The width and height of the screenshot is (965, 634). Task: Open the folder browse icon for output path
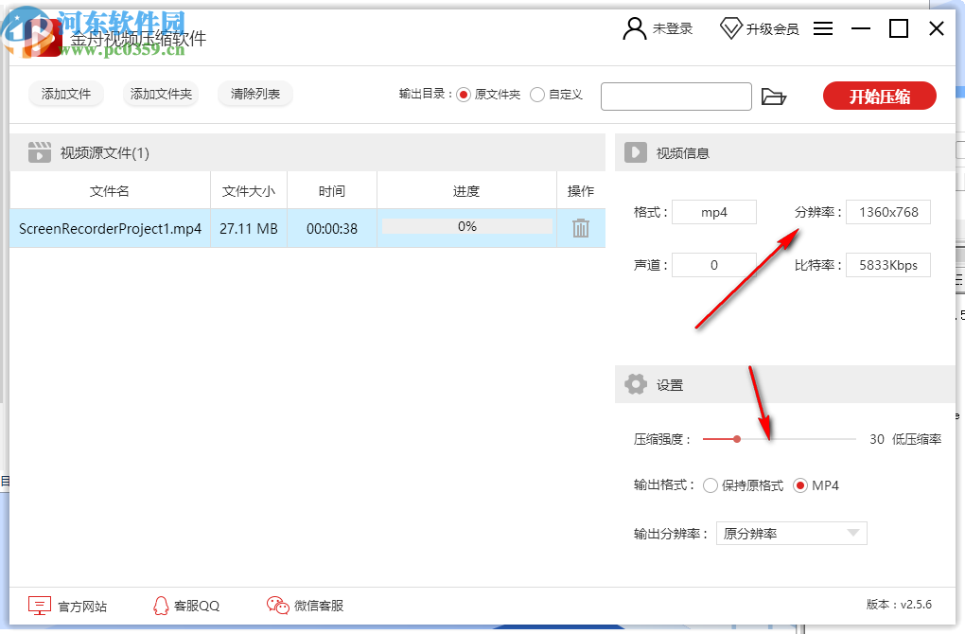point(774,96)
